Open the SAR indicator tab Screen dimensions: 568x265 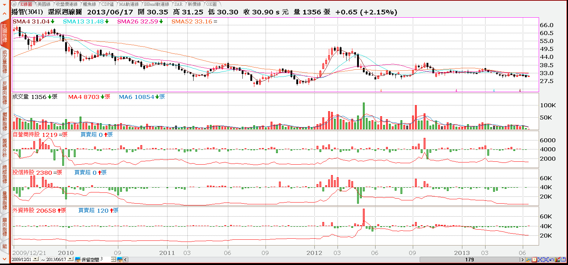(178, 4)
